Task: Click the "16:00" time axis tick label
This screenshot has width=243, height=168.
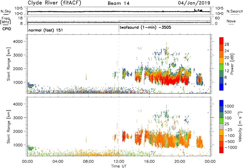Action: click(149, 162)
